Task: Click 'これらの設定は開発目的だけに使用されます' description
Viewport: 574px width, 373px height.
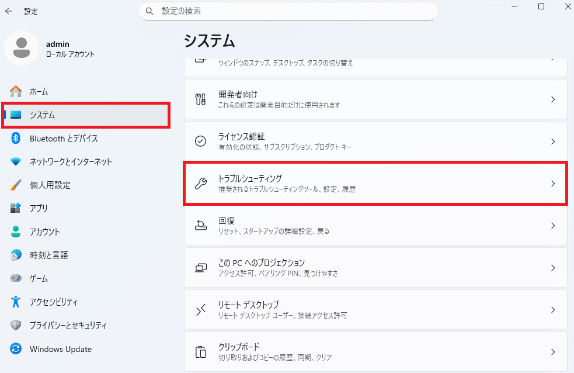Action: click(x=279, y=105)
